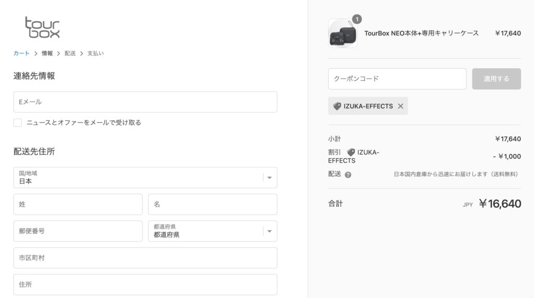This screenshot has height=298, width=534.
Task: Open the 都道府県 prefecture dropdown
Action: (213, 231)
